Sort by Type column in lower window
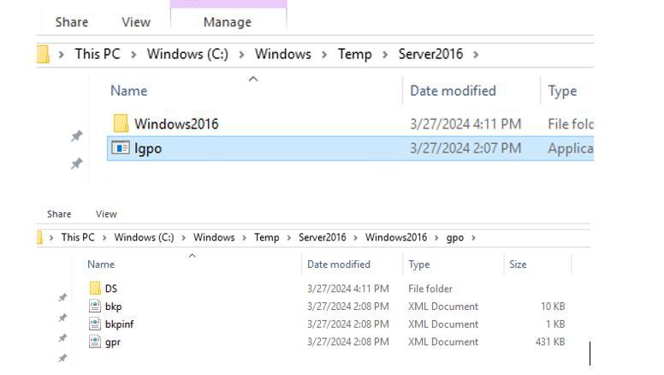Image resolution: width=664 pixels, height=375 pixels. click(418, 265)
